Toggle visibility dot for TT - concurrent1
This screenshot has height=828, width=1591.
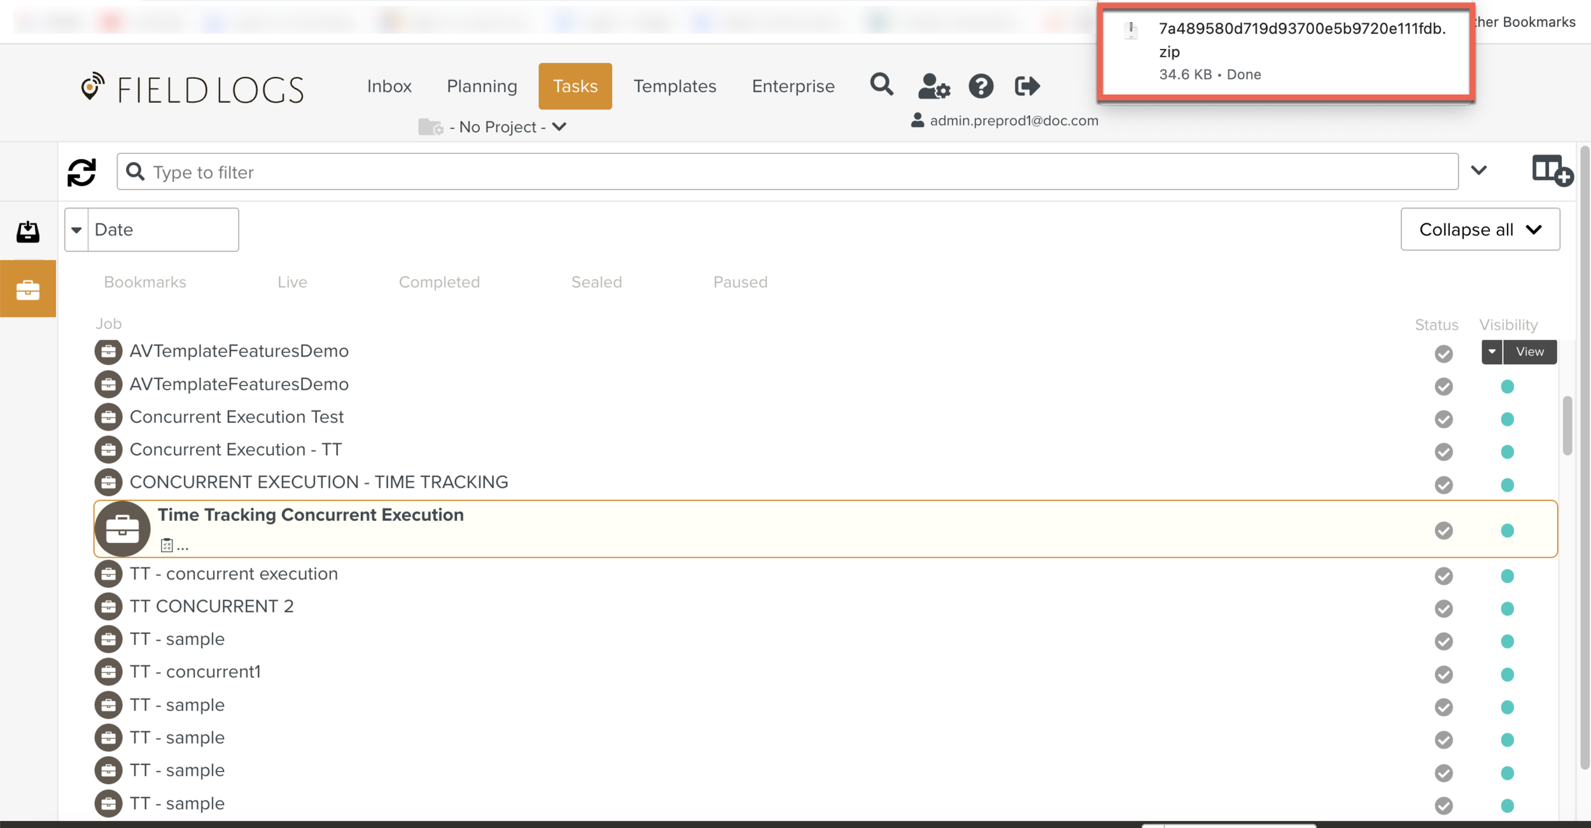point(1507,674)
